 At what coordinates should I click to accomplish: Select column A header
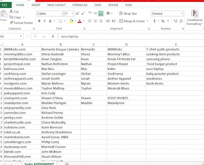click(22, 44)
